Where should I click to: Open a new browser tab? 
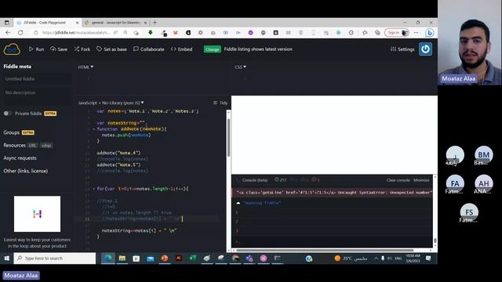point(155,23)
